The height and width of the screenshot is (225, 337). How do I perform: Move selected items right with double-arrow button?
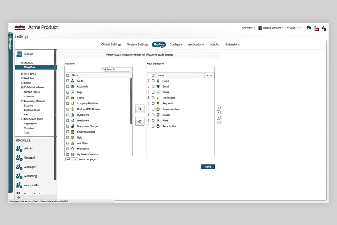click(x=140, y=109)
